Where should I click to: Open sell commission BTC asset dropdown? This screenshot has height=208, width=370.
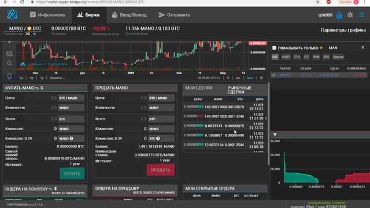tap(162, 139)
